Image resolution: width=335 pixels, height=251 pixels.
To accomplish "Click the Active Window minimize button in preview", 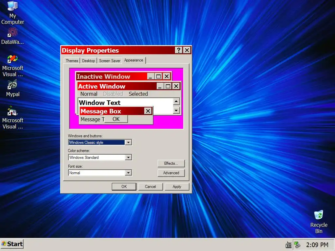I will (x=160, y=86).
